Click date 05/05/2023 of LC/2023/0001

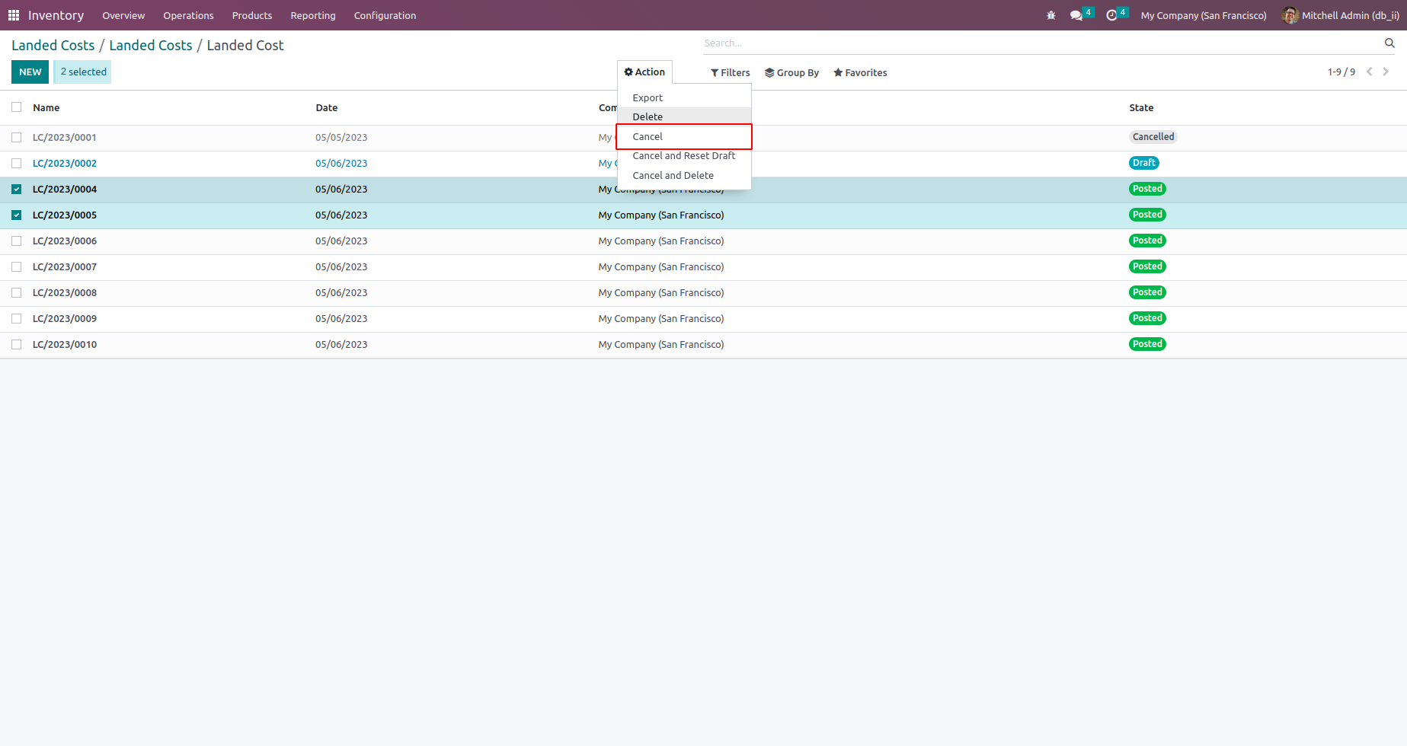pyautogui.click(x=341, y=138)
